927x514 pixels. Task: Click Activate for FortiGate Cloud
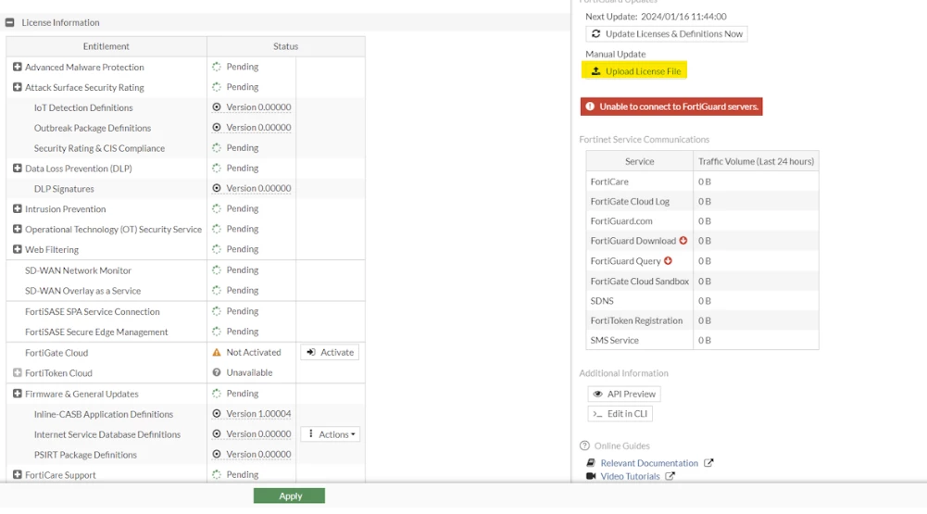point(330,352)
